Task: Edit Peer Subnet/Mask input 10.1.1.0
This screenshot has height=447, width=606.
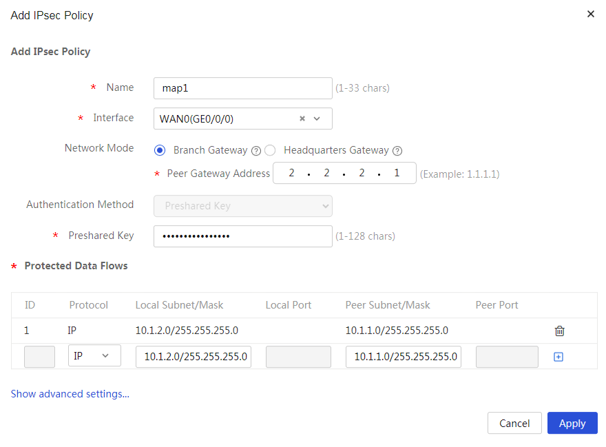Action: click(x=404, y=357)
